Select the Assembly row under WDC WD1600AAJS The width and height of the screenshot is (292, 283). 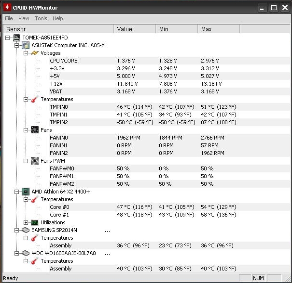click(169, 269)
